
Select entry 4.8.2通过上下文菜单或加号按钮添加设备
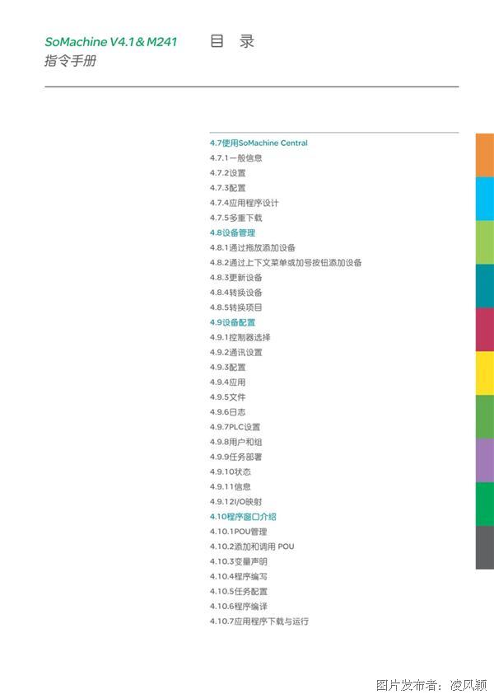(286, 263)
